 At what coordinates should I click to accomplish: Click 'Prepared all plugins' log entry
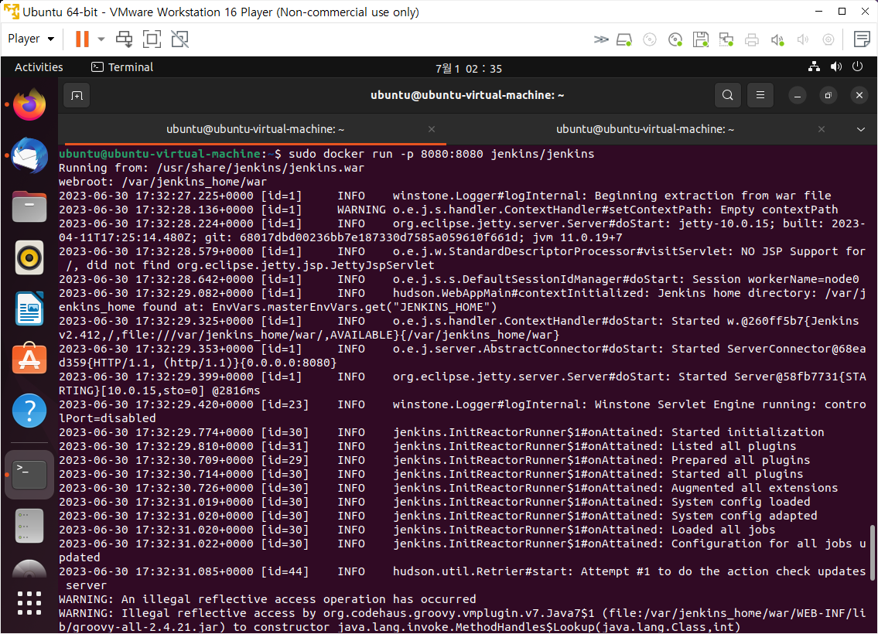tap(740, 461)
